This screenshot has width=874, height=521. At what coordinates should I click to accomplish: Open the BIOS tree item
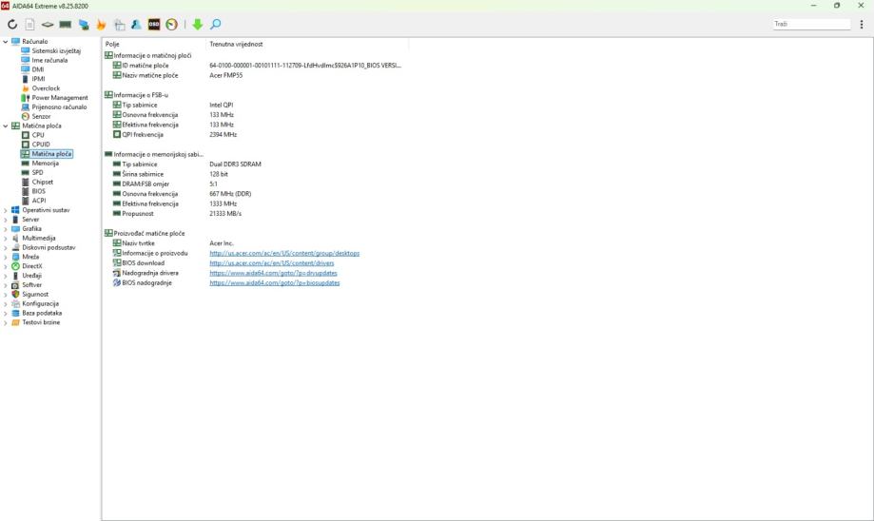38,191
